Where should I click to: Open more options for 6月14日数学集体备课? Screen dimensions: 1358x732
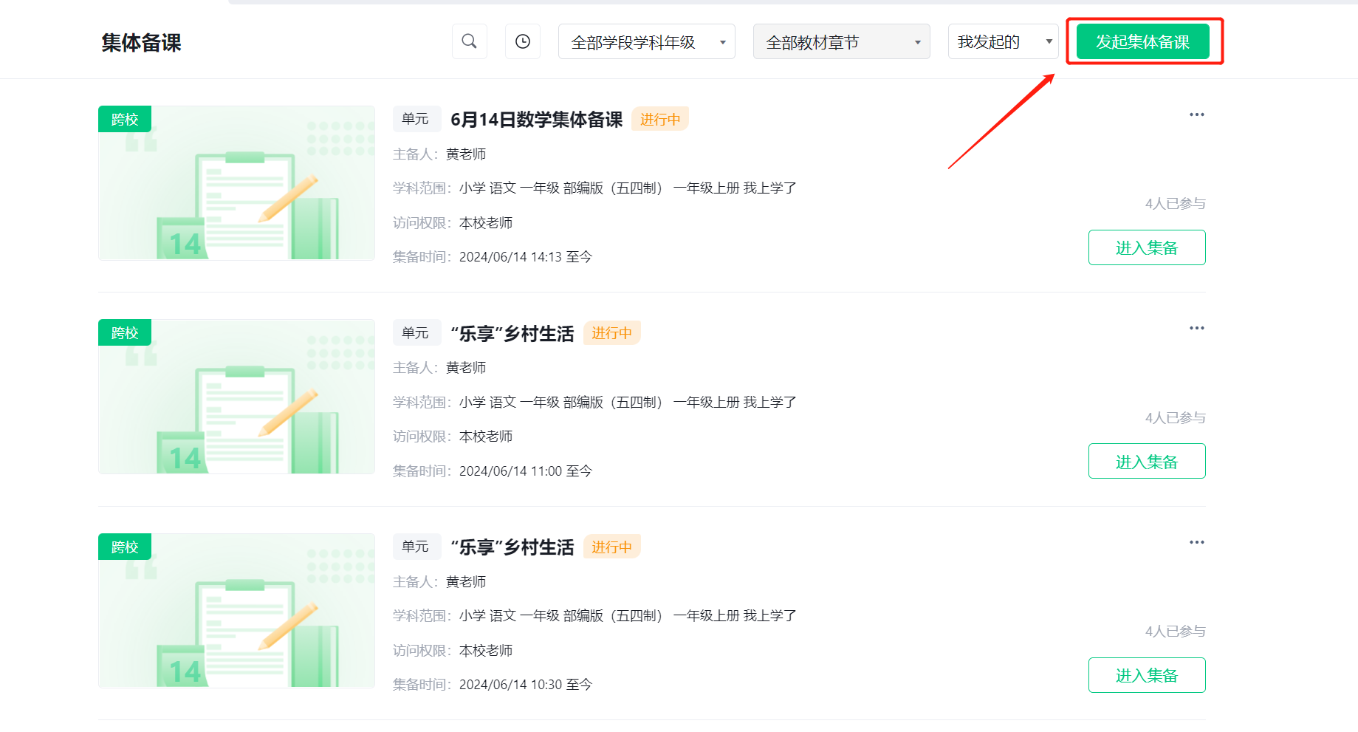pos(1196,114)
